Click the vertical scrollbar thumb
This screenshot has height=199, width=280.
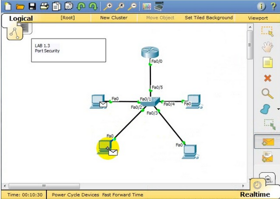pos(250,45)
